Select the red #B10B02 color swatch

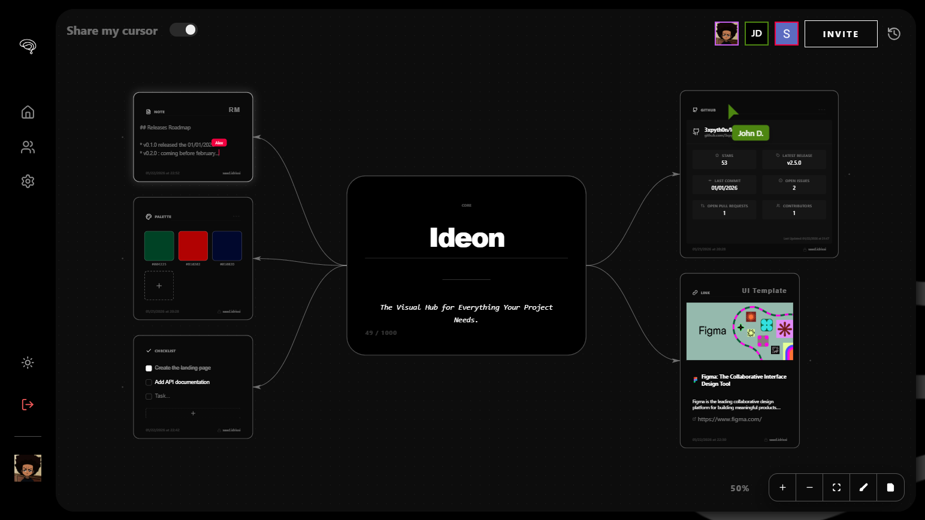coord(193,246)
